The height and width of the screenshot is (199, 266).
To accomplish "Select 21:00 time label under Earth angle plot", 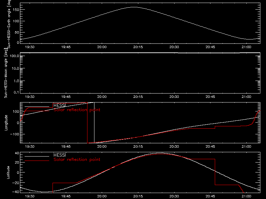I will pos(246,47).
